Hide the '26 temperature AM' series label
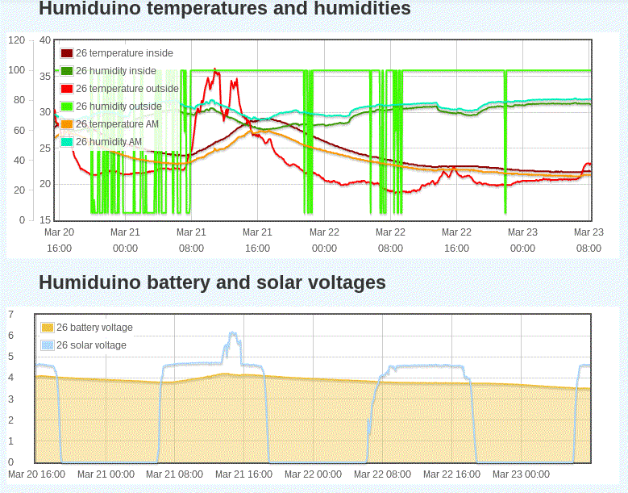Viewport: 628px width, 493px height. [x=117, y=124]
